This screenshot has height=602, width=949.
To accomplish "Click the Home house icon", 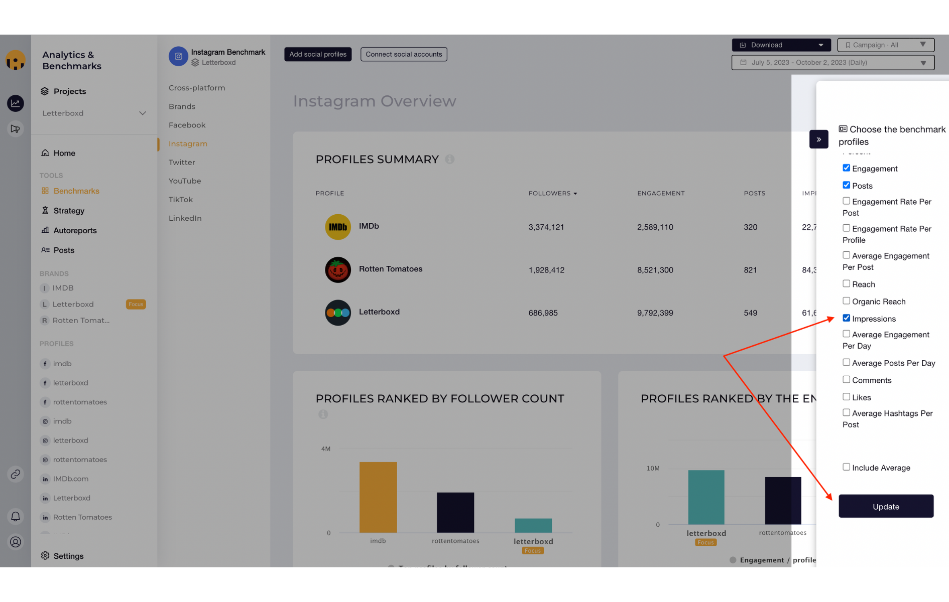I will (x=45, y=153).
